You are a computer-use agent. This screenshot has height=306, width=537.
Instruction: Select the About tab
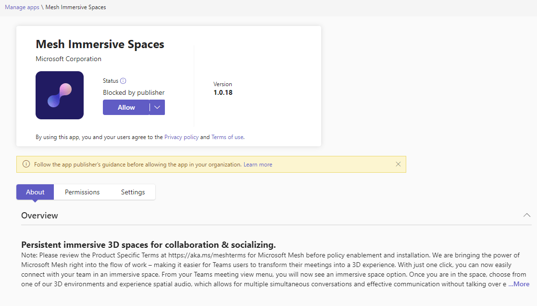pos(35,192)
